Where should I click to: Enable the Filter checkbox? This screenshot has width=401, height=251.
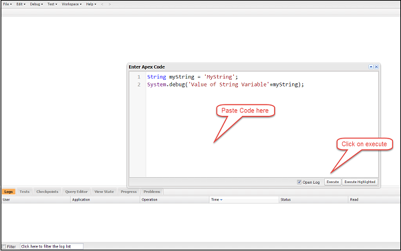coord(4,246)
